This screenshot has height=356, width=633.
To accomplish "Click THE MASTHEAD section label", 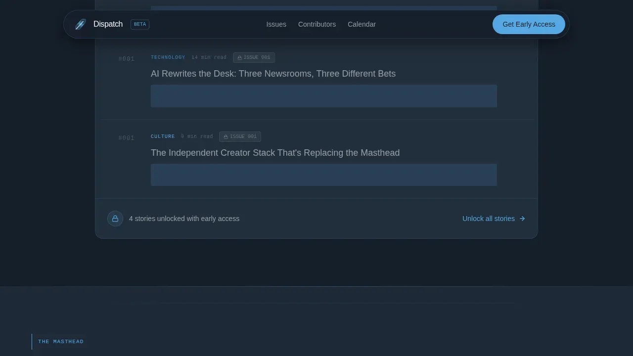I will [61, 342].
